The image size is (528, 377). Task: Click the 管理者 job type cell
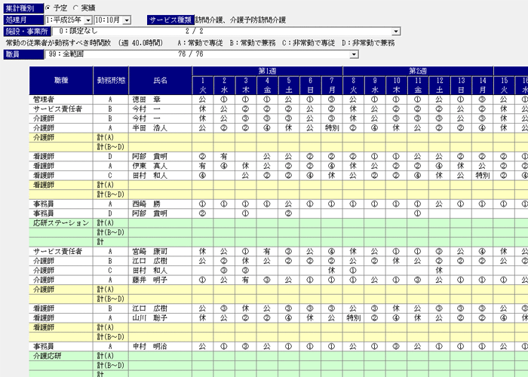pos(61,100)
